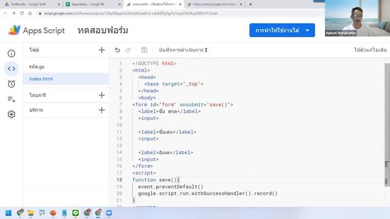Go back in the browser
Screen dimensions: 390x219
pyautogui.click(x=5, y=13)
